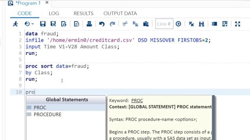250x140 pixels.
Task: Click the Line # input field
Action: (x=164, y=24)
